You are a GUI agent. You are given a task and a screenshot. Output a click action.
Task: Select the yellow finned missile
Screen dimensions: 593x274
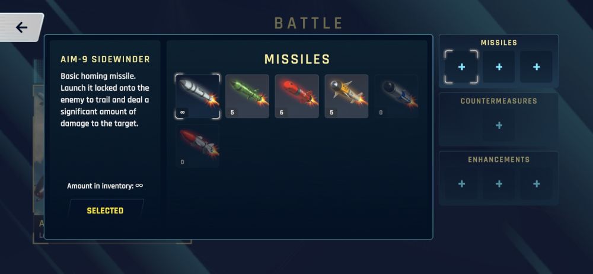(x=346, y=96)
